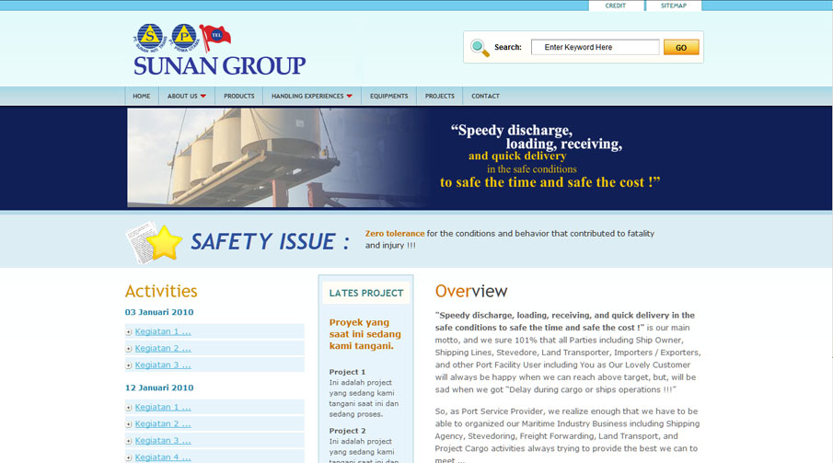The image size is (833, 463).
Task: Expand the Handling Experiences dropdown arrow
Action: 350,96
